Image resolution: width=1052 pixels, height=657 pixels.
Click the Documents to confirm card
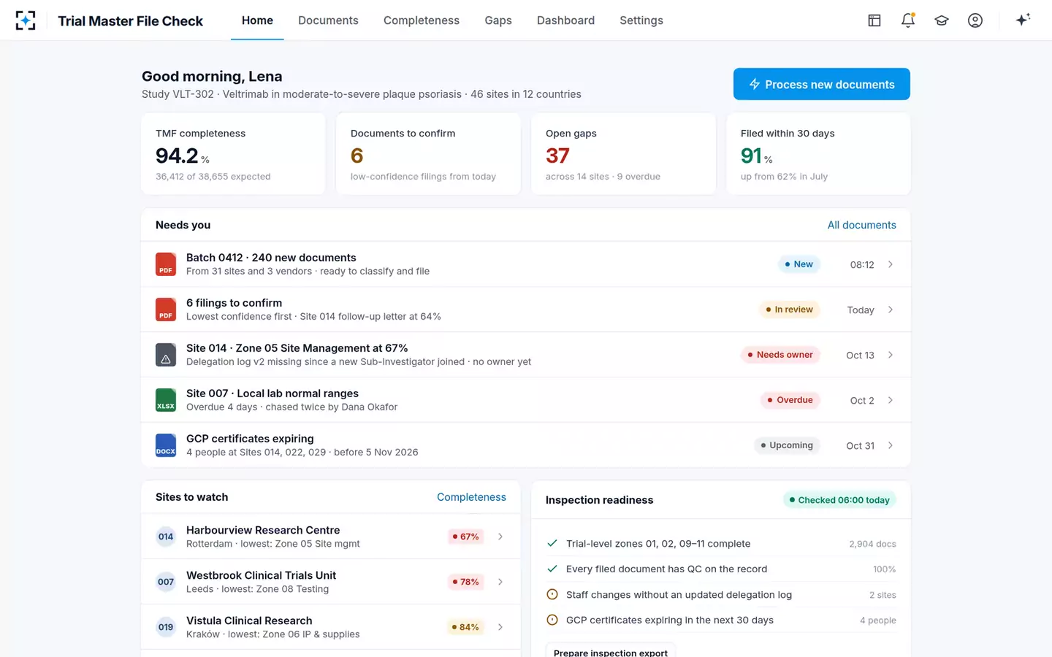(428, 153)
